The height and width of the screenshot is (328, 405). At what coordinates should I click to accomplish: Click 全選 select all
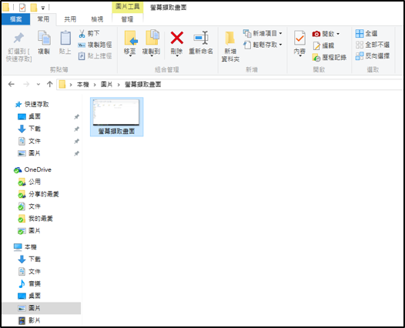[x=367, y=33]
